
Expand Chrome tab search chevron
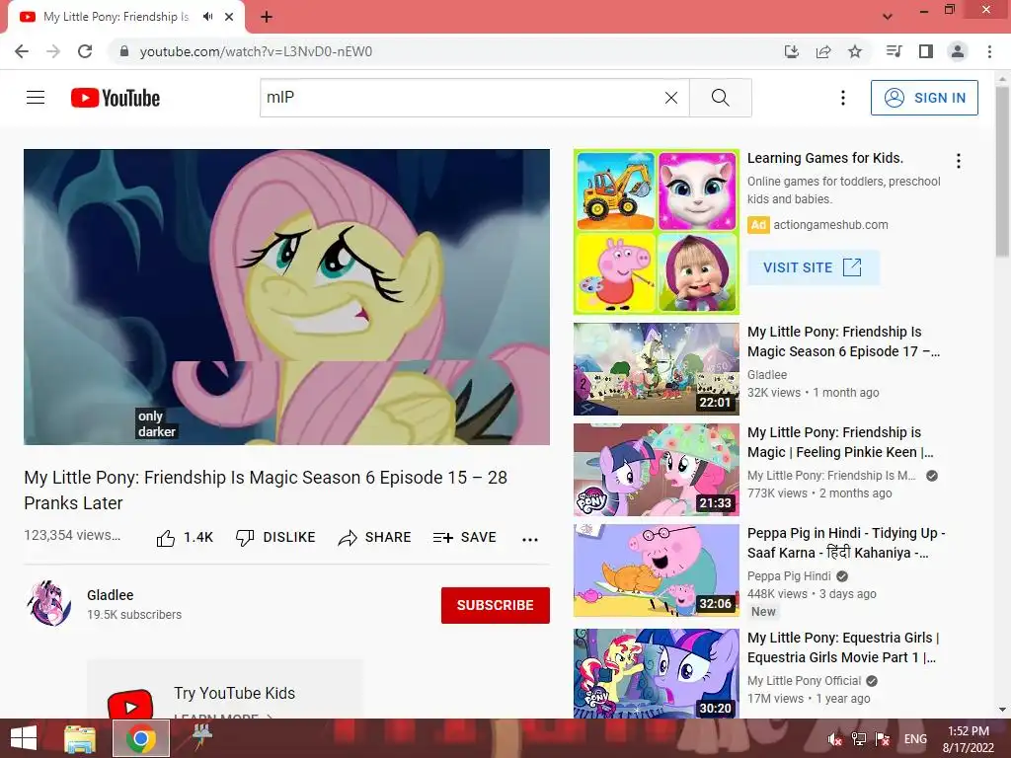(x=888, y=17)
